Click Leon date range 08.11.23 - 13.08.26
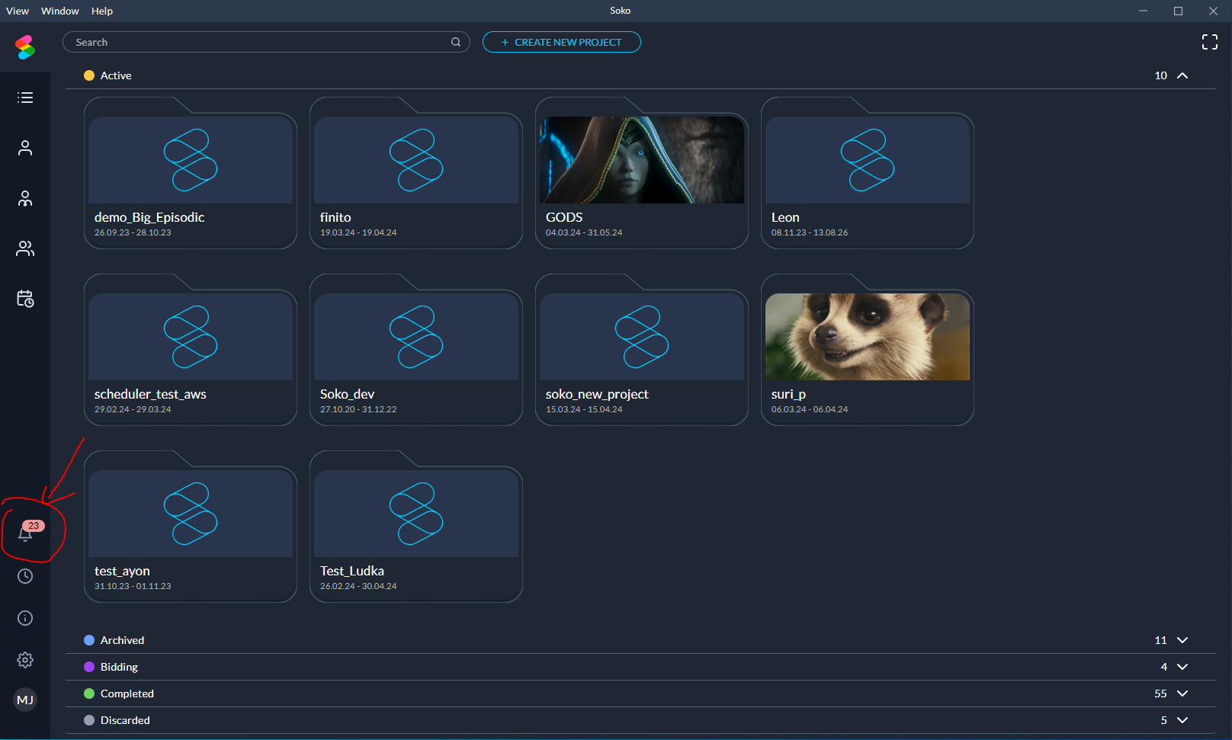Viewport: 1232px width, 740px height. click(x=810, y=232)
